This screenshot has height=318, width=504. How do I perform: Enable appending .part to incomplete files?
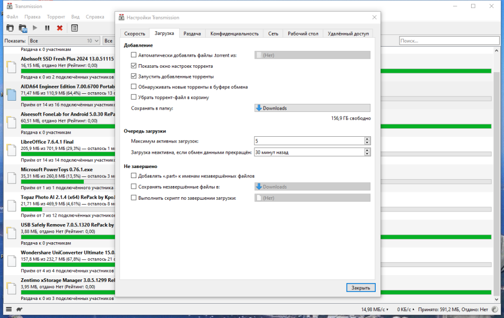click(x=134, y=175)
